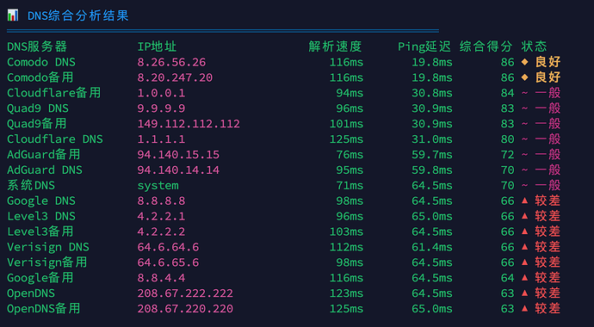
Task: Click the diamond status icon in Comodo DNS row
Action: coord(524,62)
